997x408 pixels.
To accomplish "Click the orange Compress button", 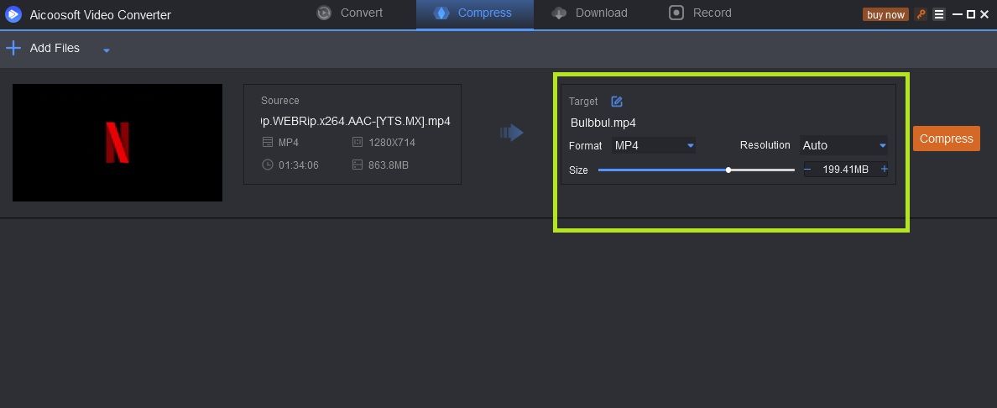I will click(946, 139).
